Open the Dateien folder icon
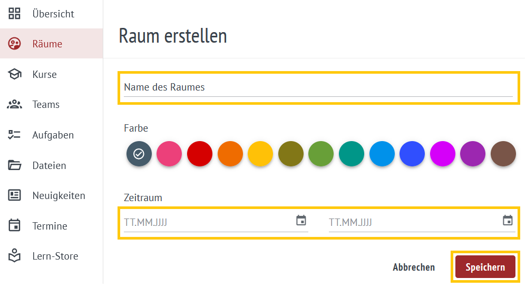The width and height of the screenshot is (526, 288). [x=14, y=165]
